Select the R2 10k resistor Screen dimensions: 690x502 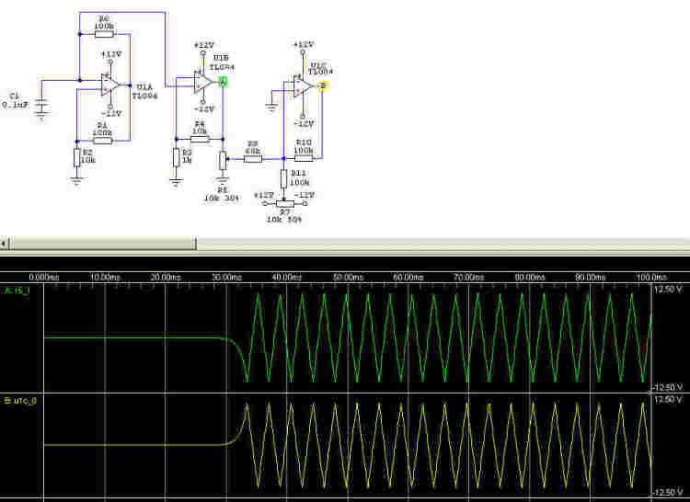point(77,158)
